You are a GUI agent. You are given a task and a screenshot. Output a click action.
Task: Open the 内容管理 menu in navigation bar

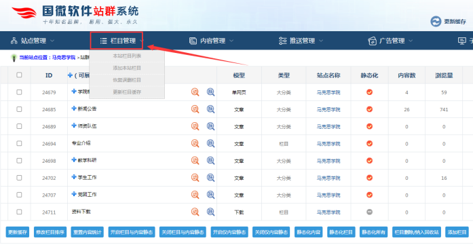212,41
